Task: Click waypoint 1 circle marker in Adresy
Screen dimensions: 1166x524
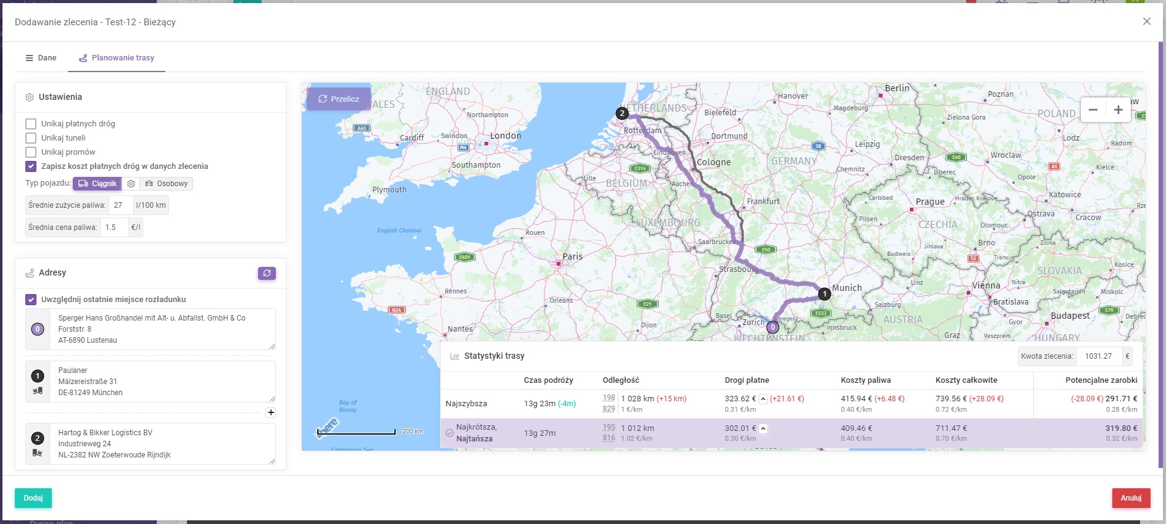Action: click(x=38, y=375)
